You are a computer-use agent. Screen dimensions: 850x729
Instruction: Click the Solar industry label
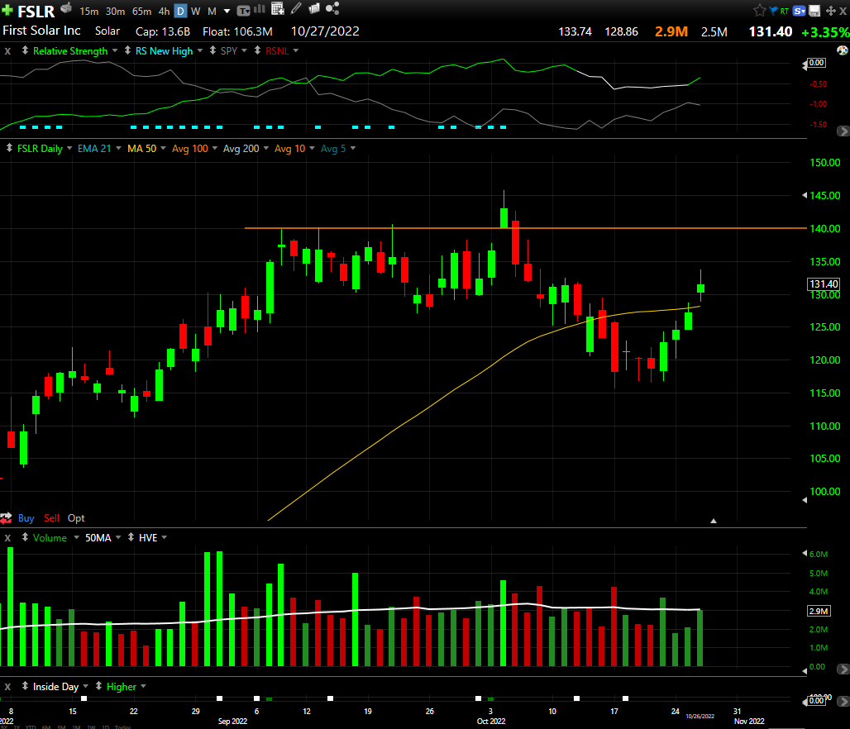point(107,31)
